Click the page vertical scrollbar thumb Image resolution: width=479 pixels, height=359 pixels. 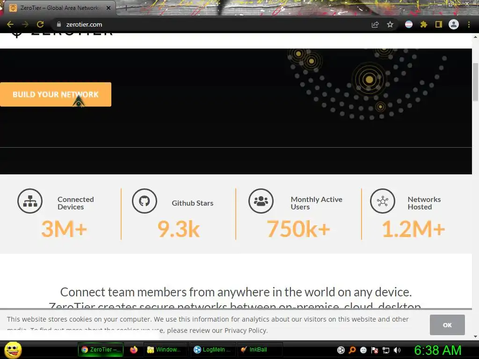[475, 82]
